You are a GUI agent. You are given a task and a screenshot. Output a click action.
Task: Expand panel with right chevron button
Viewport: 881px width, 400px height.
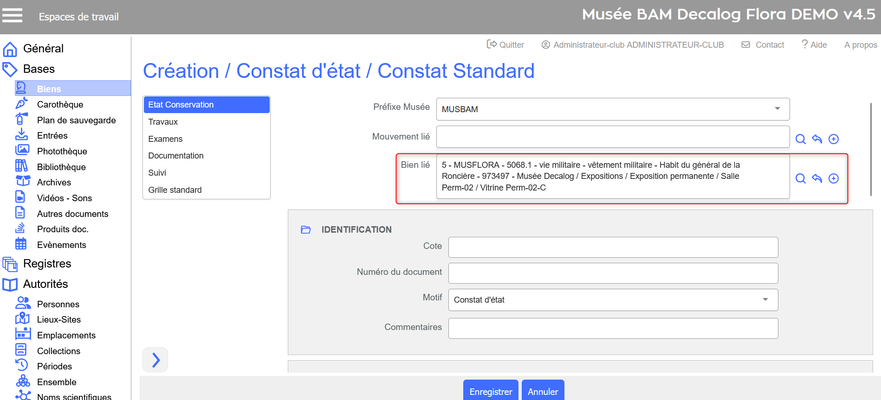coord(155,360)
